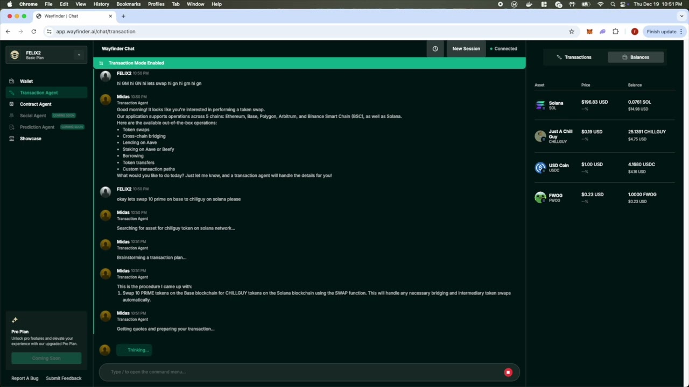
Task: Open Transaction Agent in sidebar
Action: click(x=46, y=92)
